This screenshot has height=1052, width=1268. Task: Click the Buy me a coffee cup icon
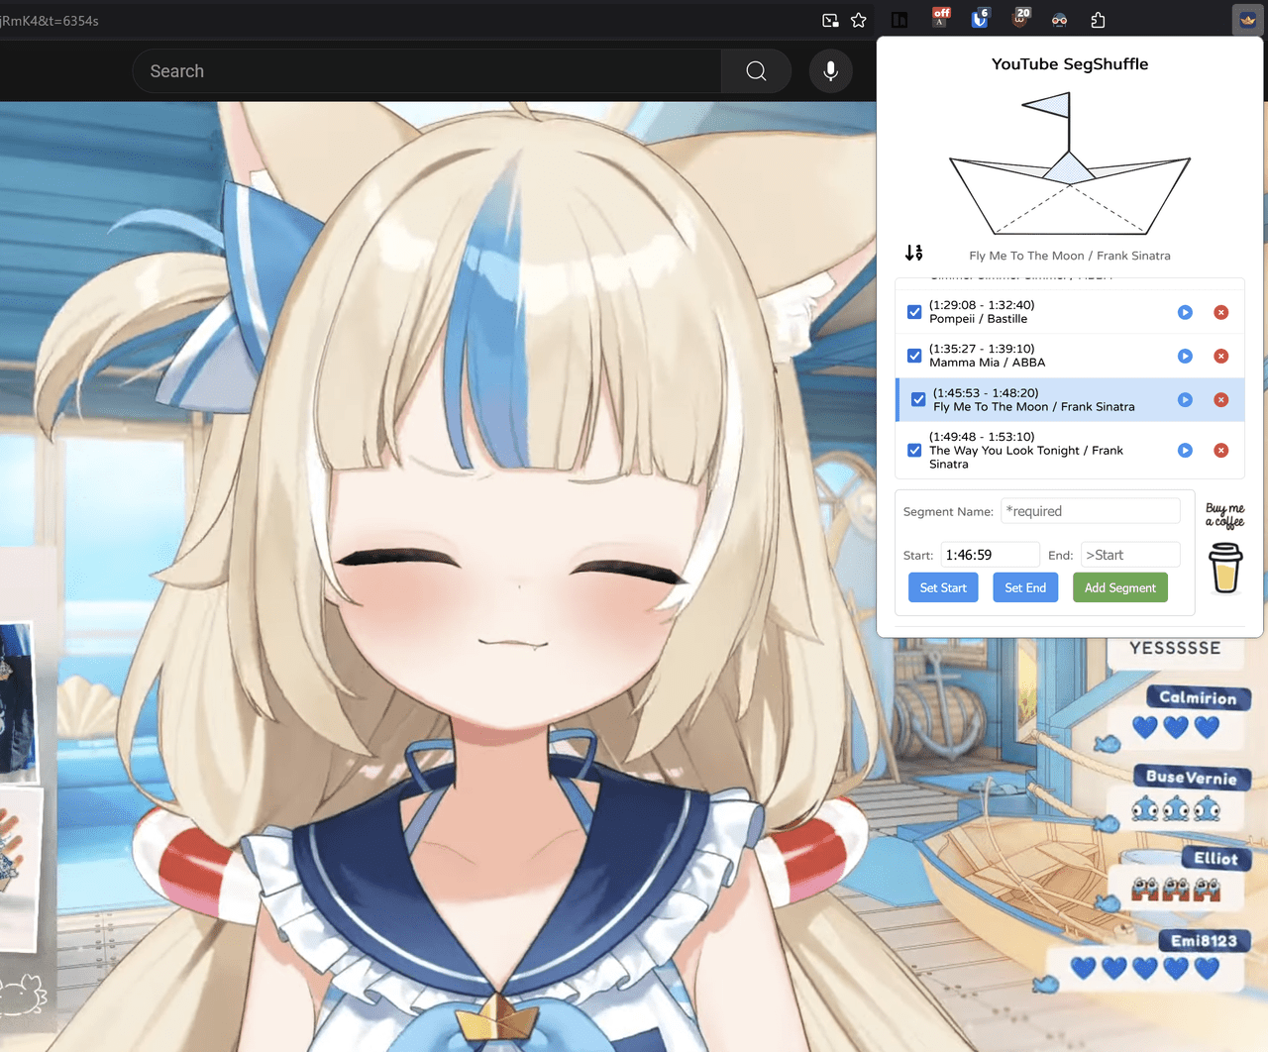1225,568
